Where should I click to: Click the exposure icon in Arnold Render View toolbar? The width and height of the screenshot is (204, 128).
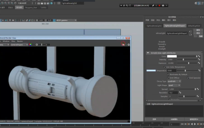pyautogui.click(x=37, y=45)
